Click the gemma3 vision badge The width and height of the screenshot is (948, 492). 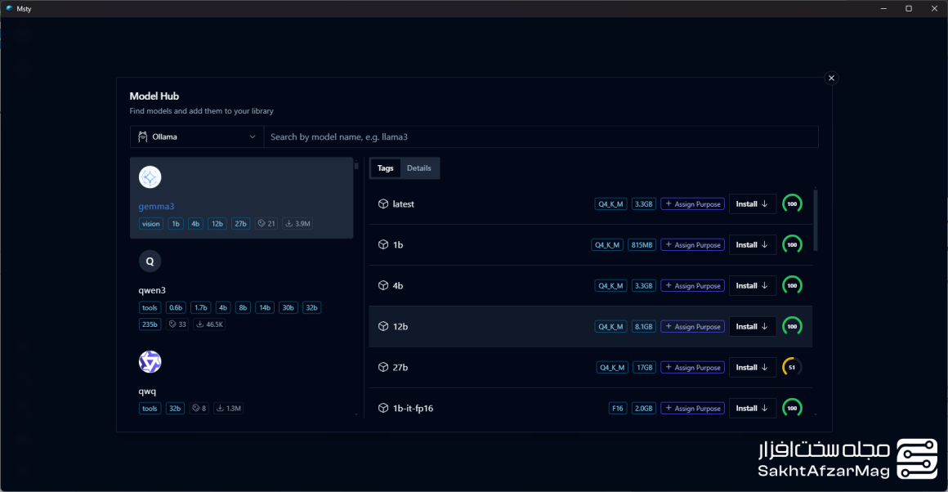click(x=150, y=224)
